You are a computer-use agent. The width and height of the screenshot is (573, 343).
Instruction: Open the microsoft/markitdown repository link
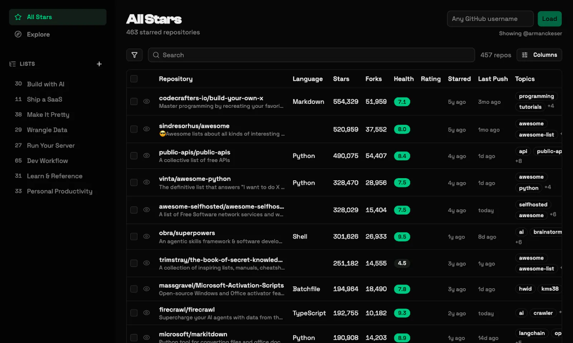point(193,334)
